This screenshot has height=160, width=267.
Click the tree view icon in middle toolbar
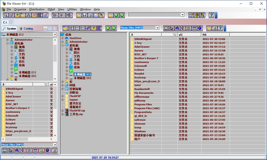(x=88, y=28)
